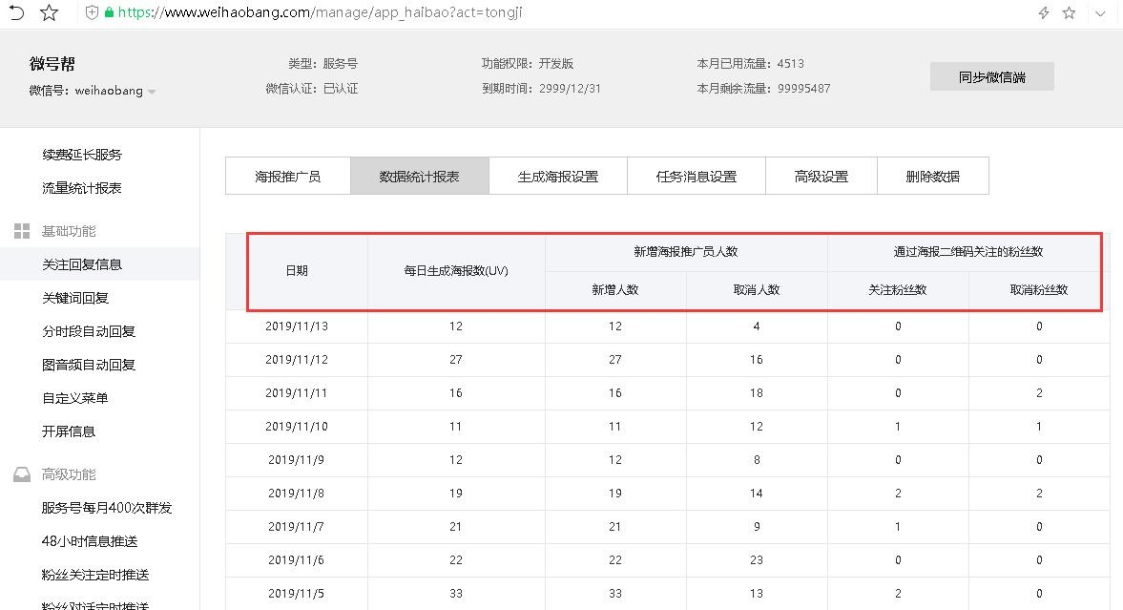The height and width of the screenshot is (610, 1123).
Task: Click the 类型: 服务号 text
Action: (x=323, y=64)
